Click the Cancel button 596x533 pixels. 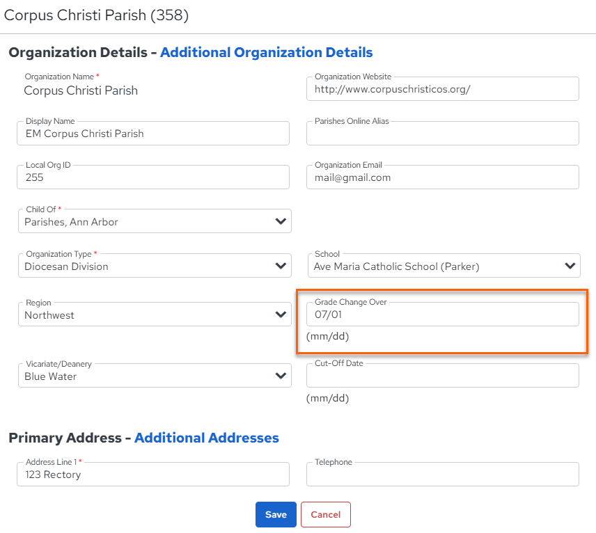coord(326,514)
